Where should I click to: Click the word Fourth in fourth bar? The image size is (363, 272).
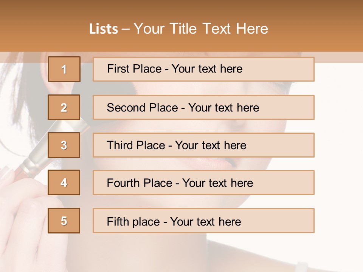(x=123, y=183)
